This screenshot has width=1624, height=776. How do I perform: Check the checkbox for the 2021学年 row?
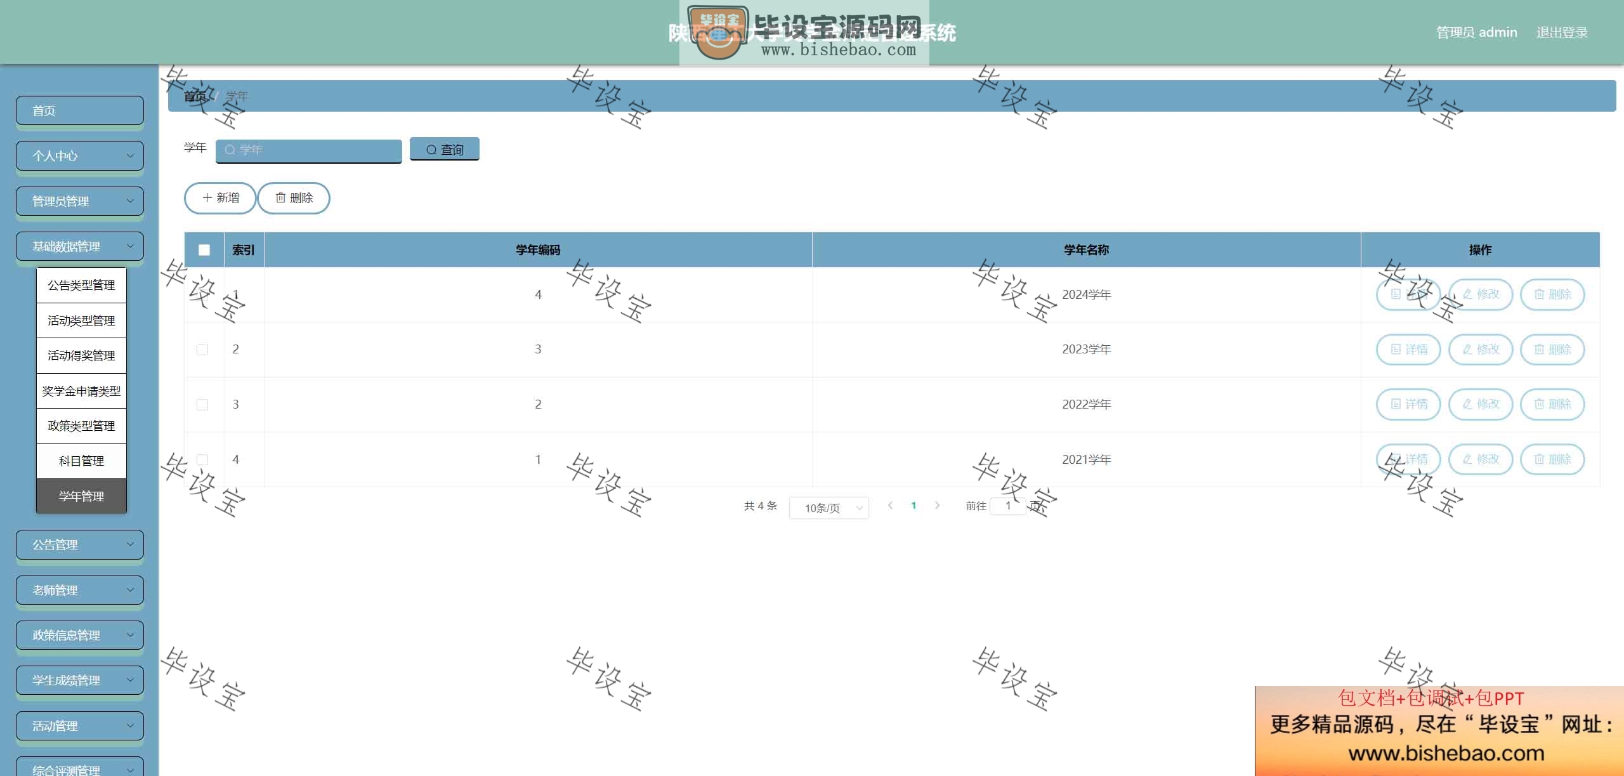click(x=202, y=459)
